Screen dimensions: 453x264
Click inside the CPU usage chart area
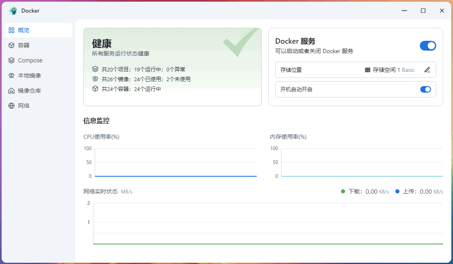176,162
